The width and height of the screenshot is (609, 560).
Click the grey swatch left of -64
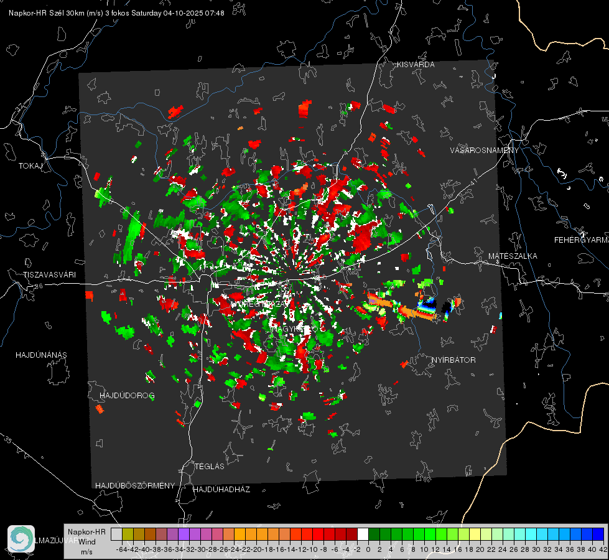coord(116,534)
